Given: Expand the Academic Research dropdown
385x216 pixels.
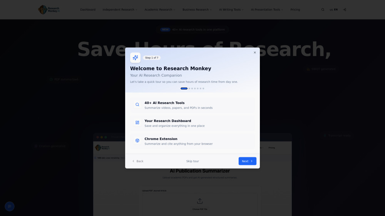Looking at the screenshot, I should pos(160,10).
